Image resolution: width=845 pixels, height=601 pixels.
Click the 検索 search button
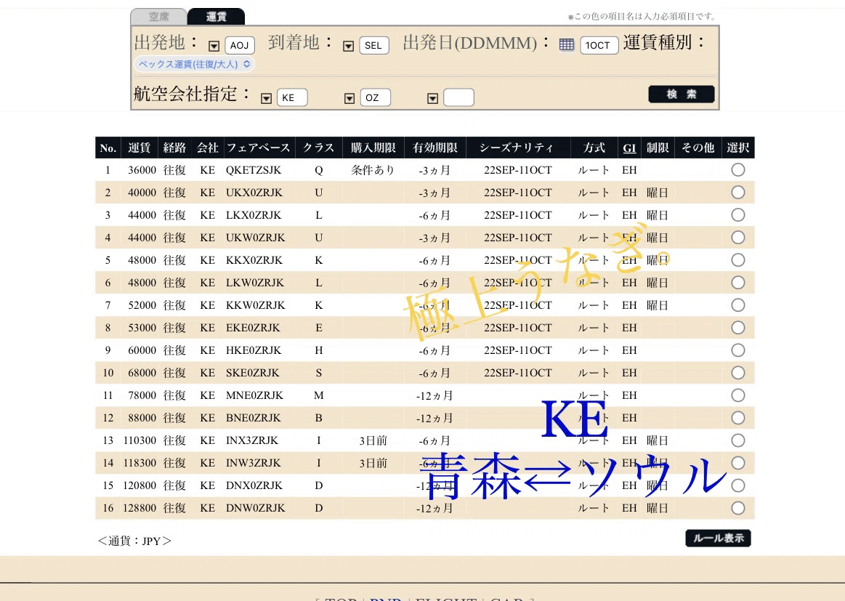[x=682, y=94]
